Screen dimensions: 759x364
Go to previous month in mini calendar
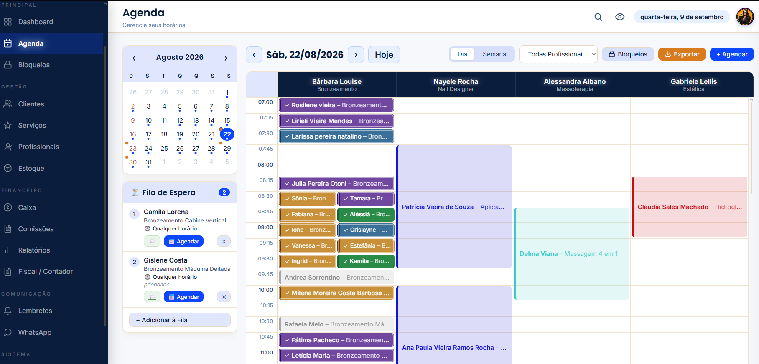click(134, 58)
